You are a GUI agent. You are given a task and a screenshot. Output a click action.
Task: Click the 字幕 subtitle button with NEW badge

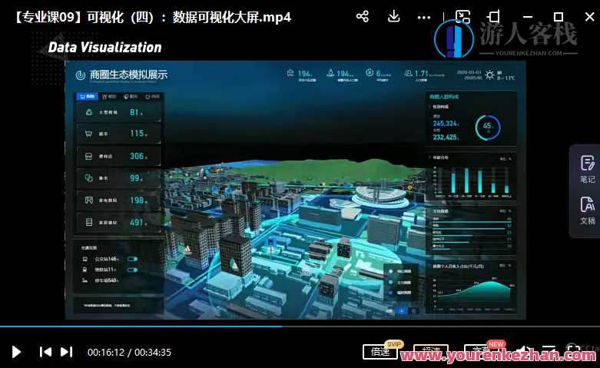coord(482,351)
